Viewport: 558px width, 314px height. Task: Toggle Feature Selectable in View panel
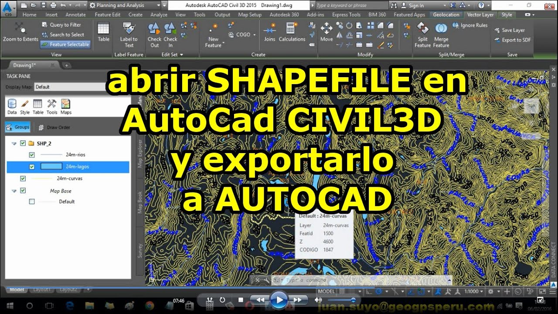65,44
